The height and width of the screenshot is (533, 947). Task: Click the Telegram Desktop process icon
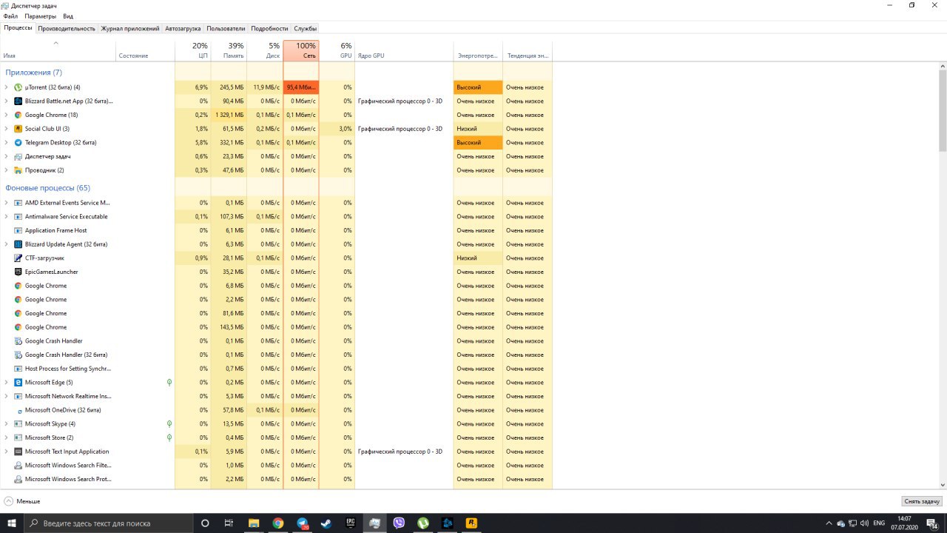tap(18, 142)
